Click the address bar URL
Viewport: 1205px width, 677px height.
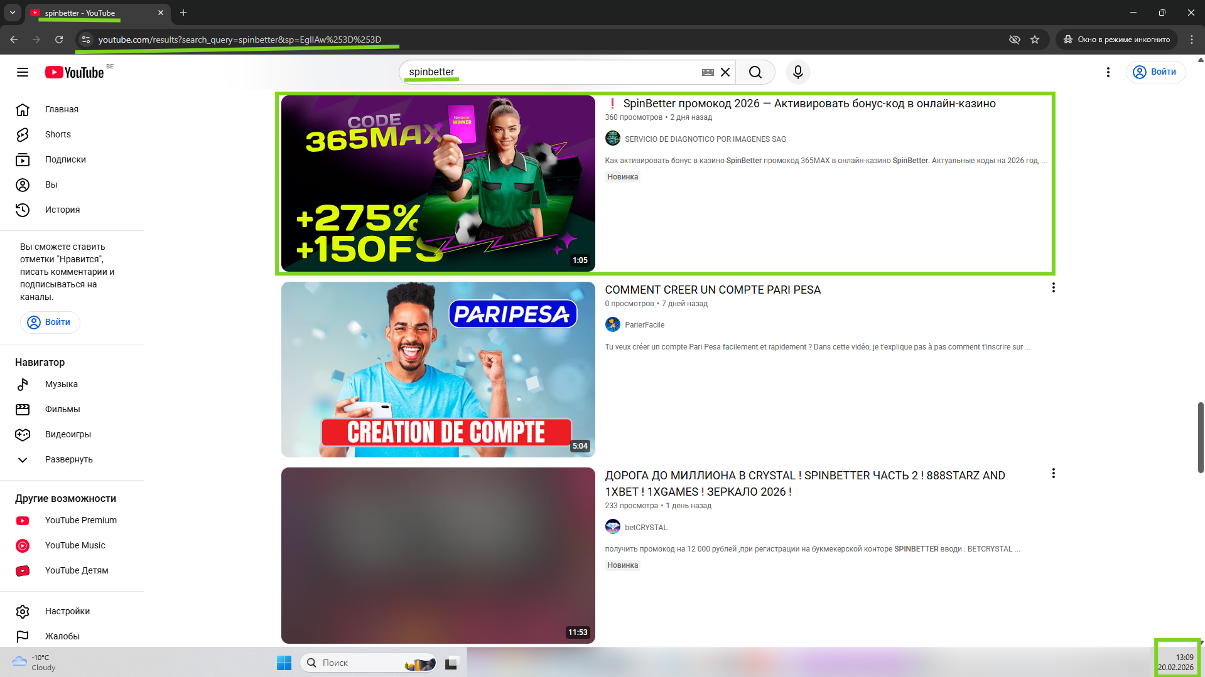pos(239,40)
